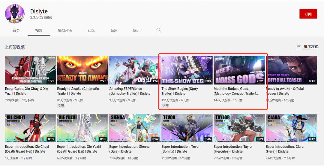Click the 0:15 duration badge
Viewport: 324px width, 166px height.
[312, 81]
